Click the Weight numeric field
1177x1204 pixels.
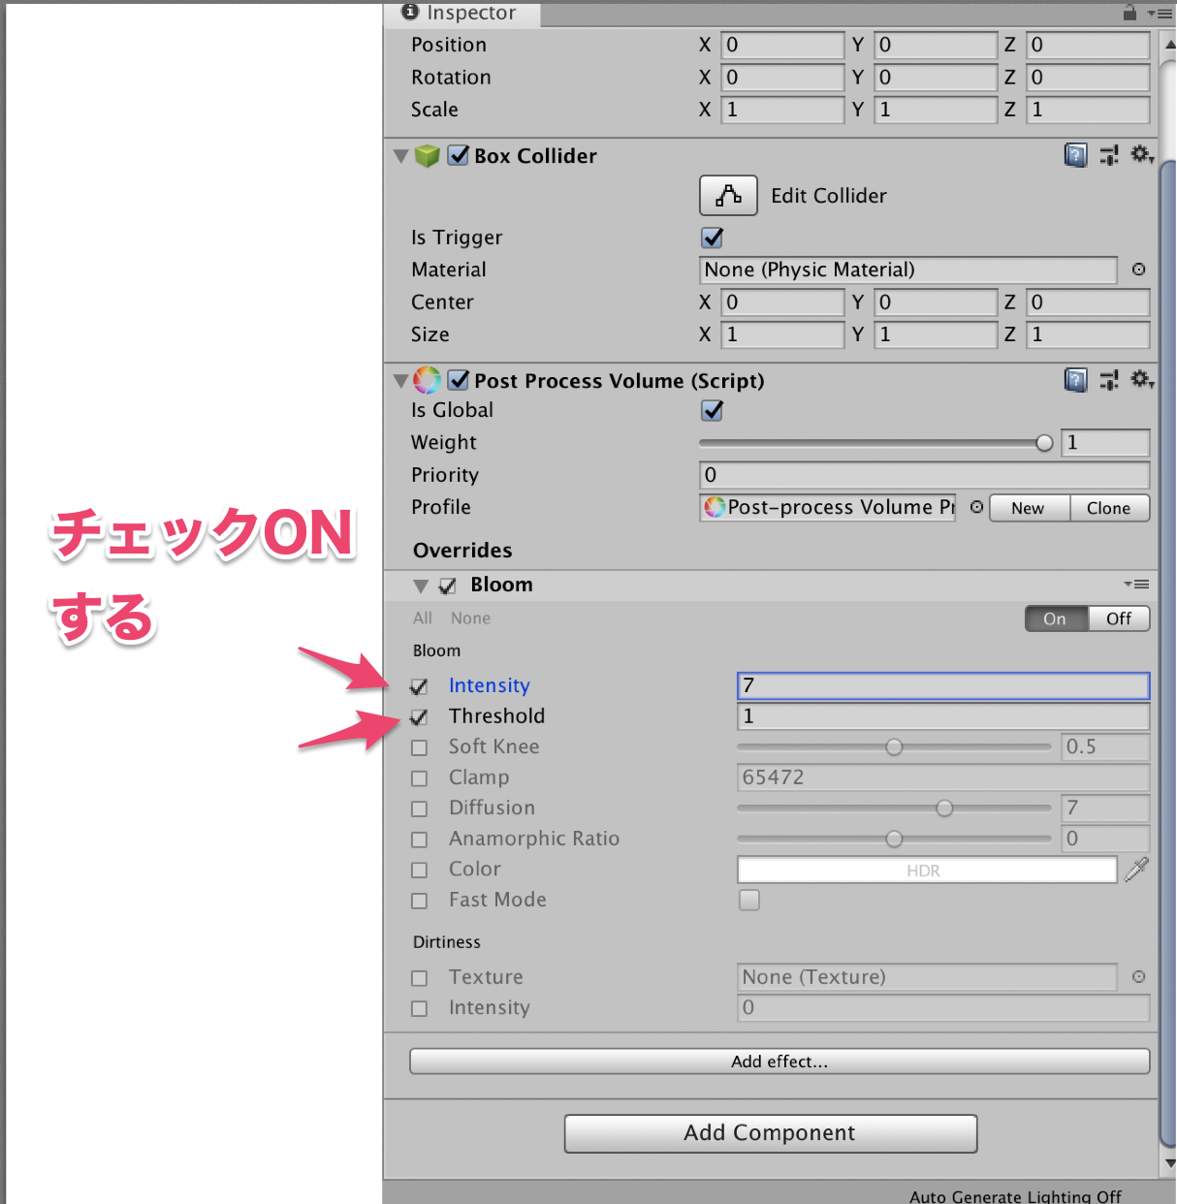(1105, 443)
